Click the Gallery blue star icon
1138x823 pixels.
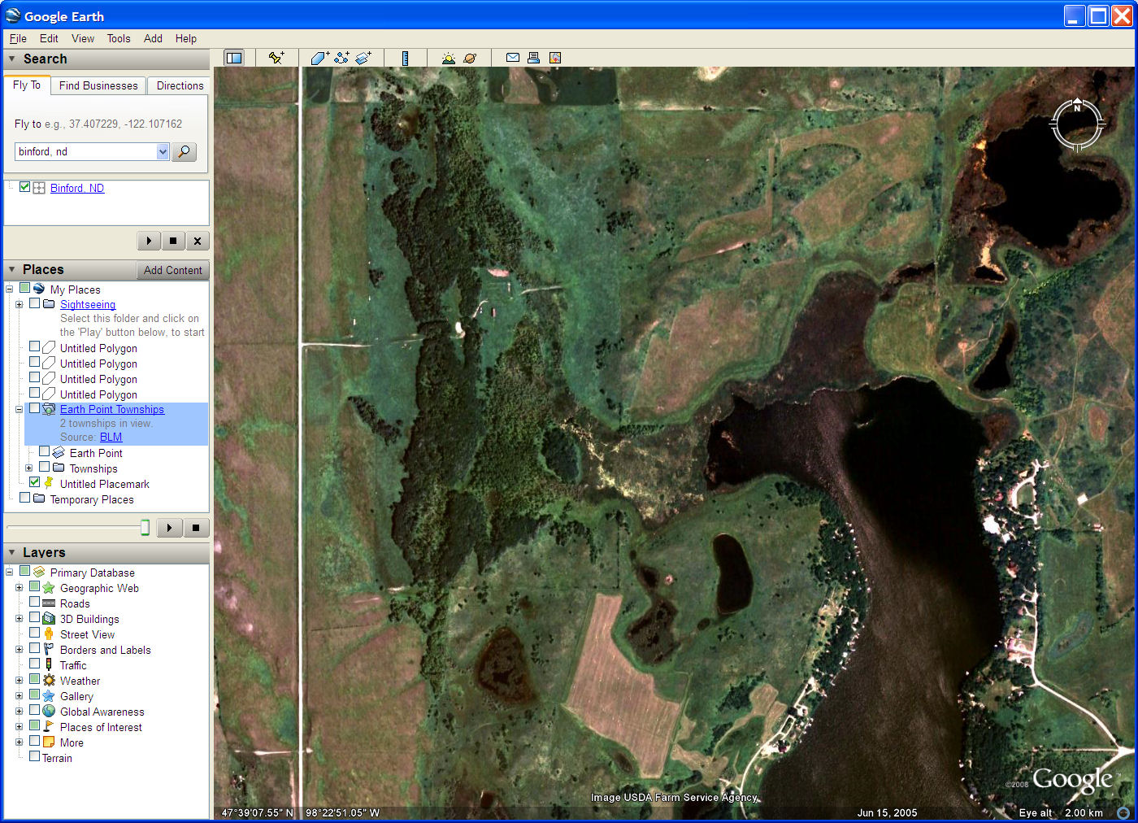pos(49,696)
